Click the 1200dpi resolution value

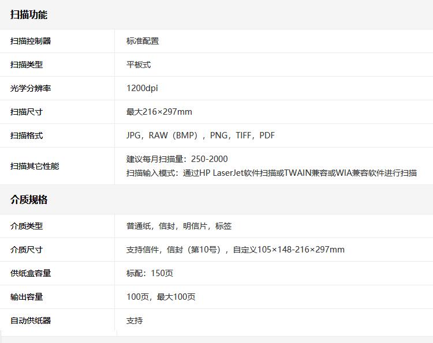point(142,88)
